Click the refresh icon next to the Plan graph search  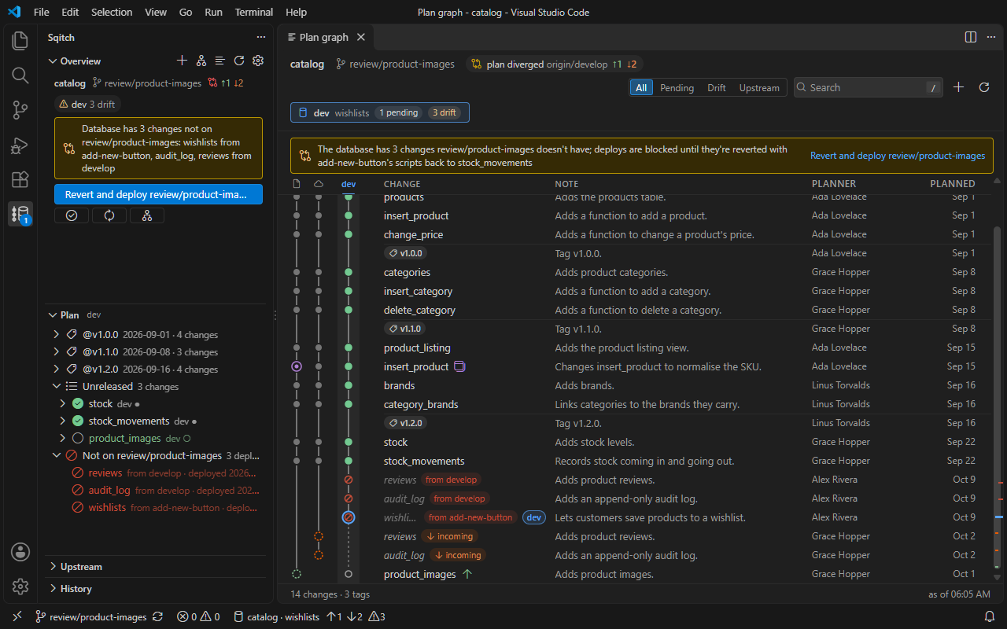984,87
